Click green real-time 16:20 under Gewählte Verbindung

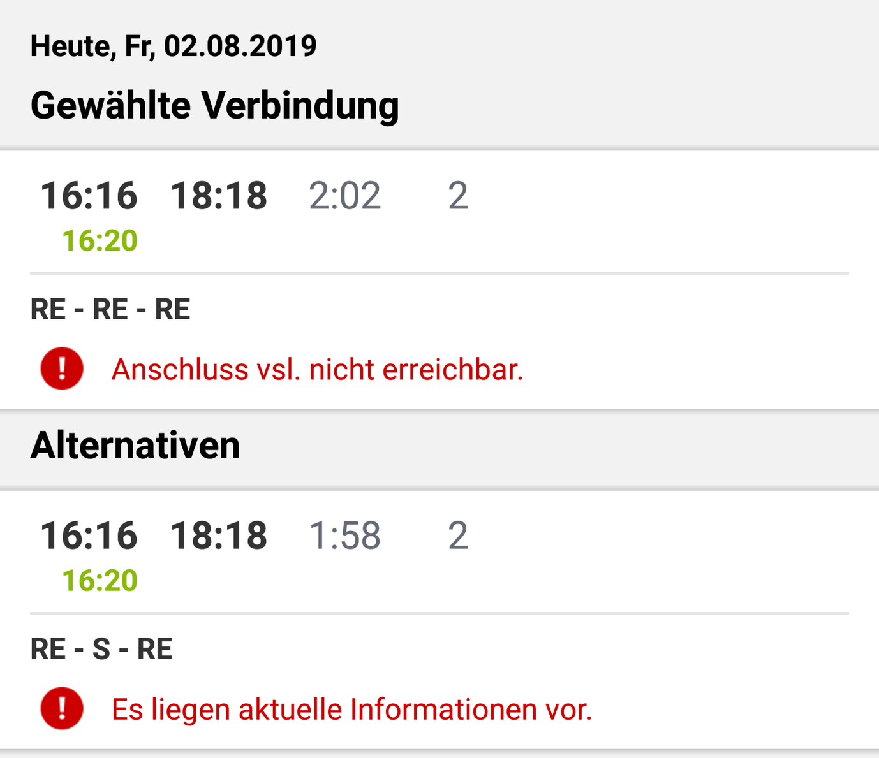point(100,241)
